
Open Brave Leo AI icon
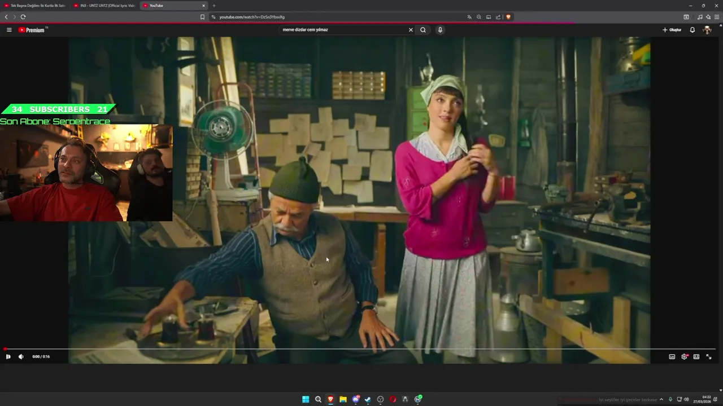[708, 17]
